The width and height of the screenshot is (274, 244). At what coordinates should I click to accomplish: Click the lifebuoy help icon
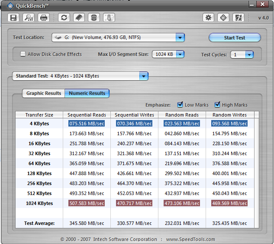click(223, 18)
